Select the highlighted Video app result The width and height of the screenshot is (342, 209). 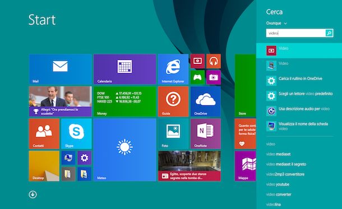click(x=299, y=50)
